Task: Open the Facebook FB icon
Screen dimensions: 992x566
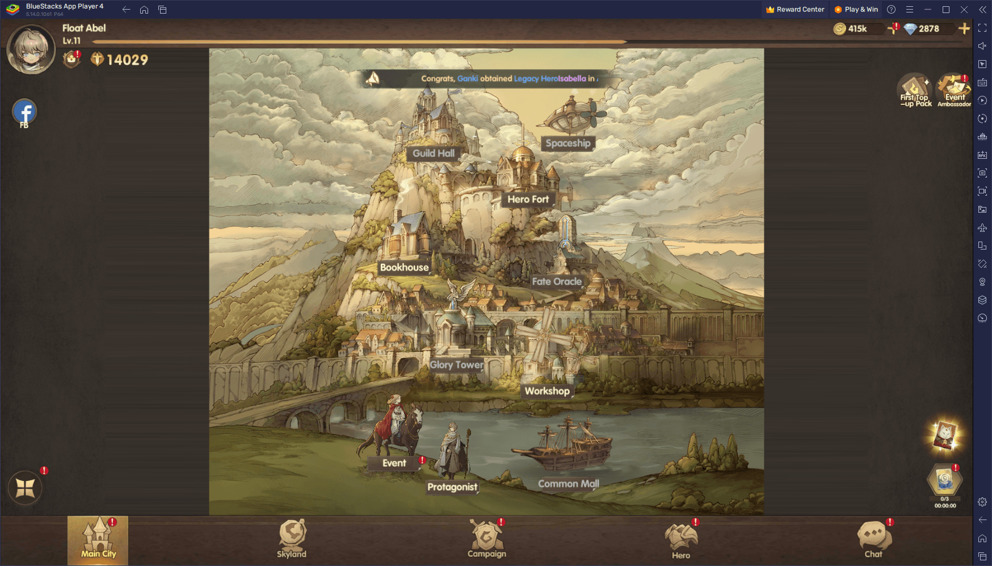Action: click(24, 113)
